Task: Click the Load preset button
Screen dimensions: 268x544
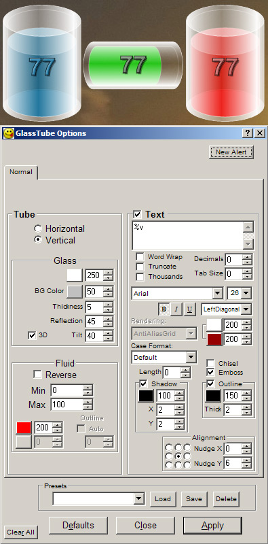Action: pyautogui.click(x=163, y=499)
